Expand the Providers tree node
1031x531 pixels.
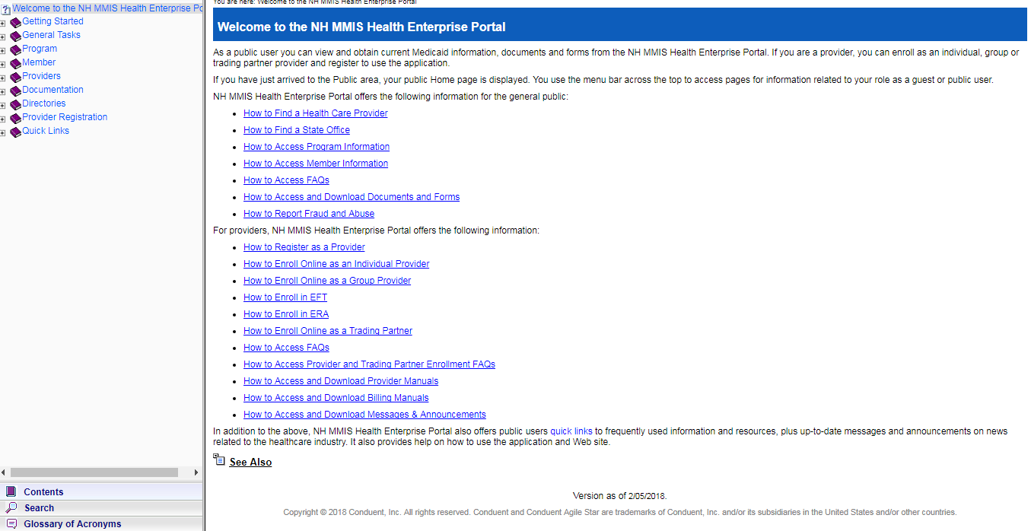click(3, 78)
